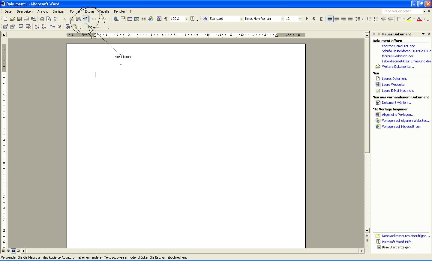Click the Find binoculars icon in second toolbar
Viewport: 432px width, 261px height.
click(x=68, y=27)
